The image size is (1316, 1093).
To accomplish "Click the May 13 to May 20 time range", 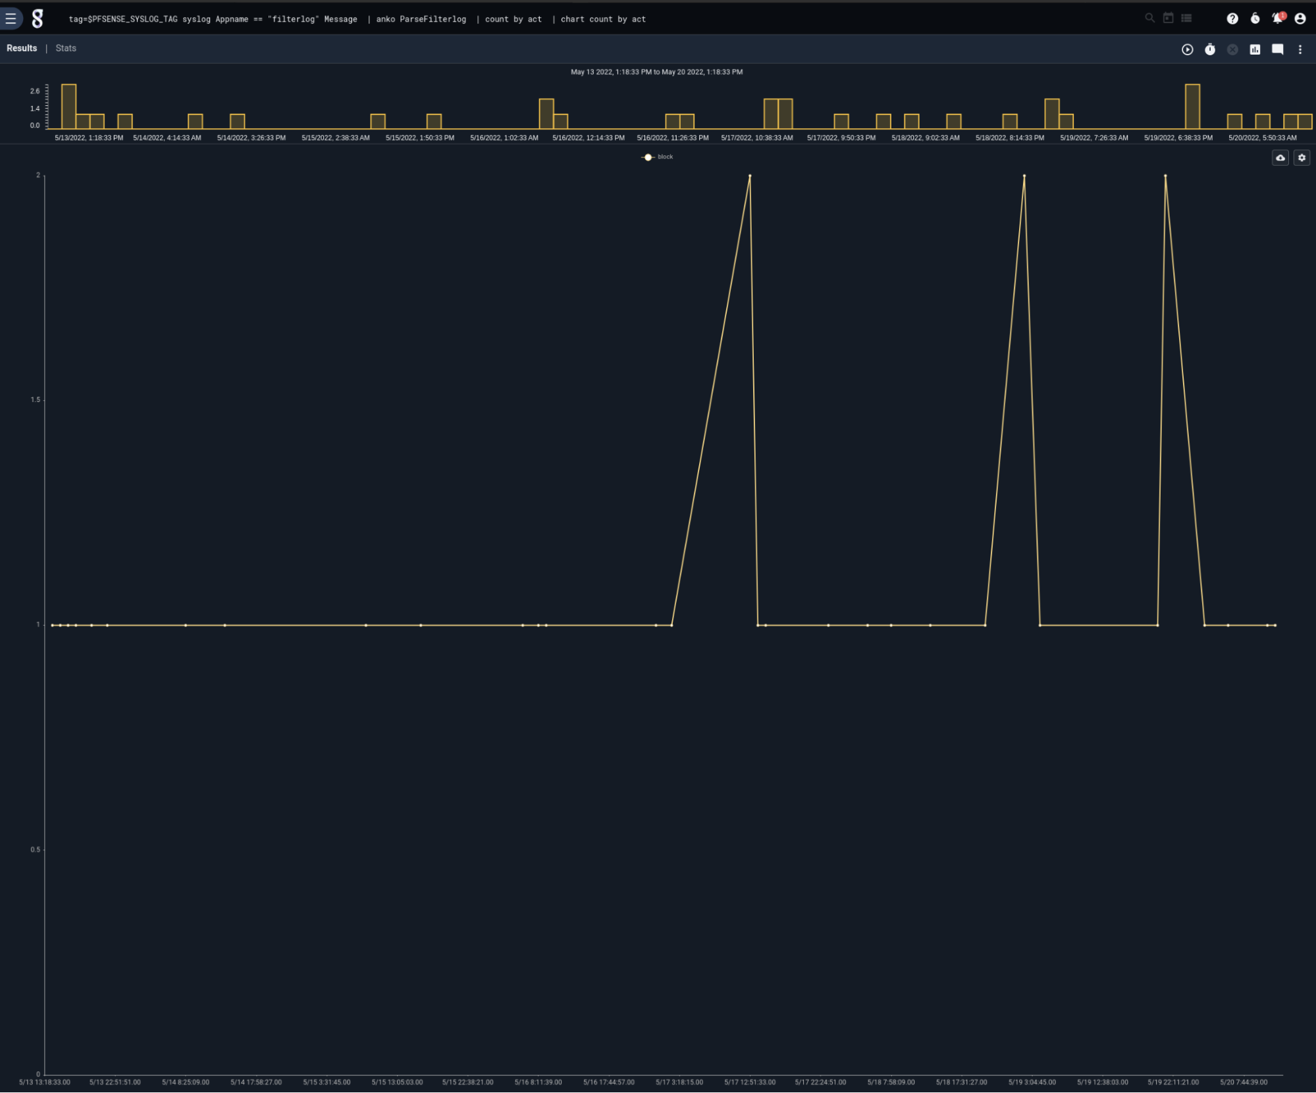I will 656,72.
